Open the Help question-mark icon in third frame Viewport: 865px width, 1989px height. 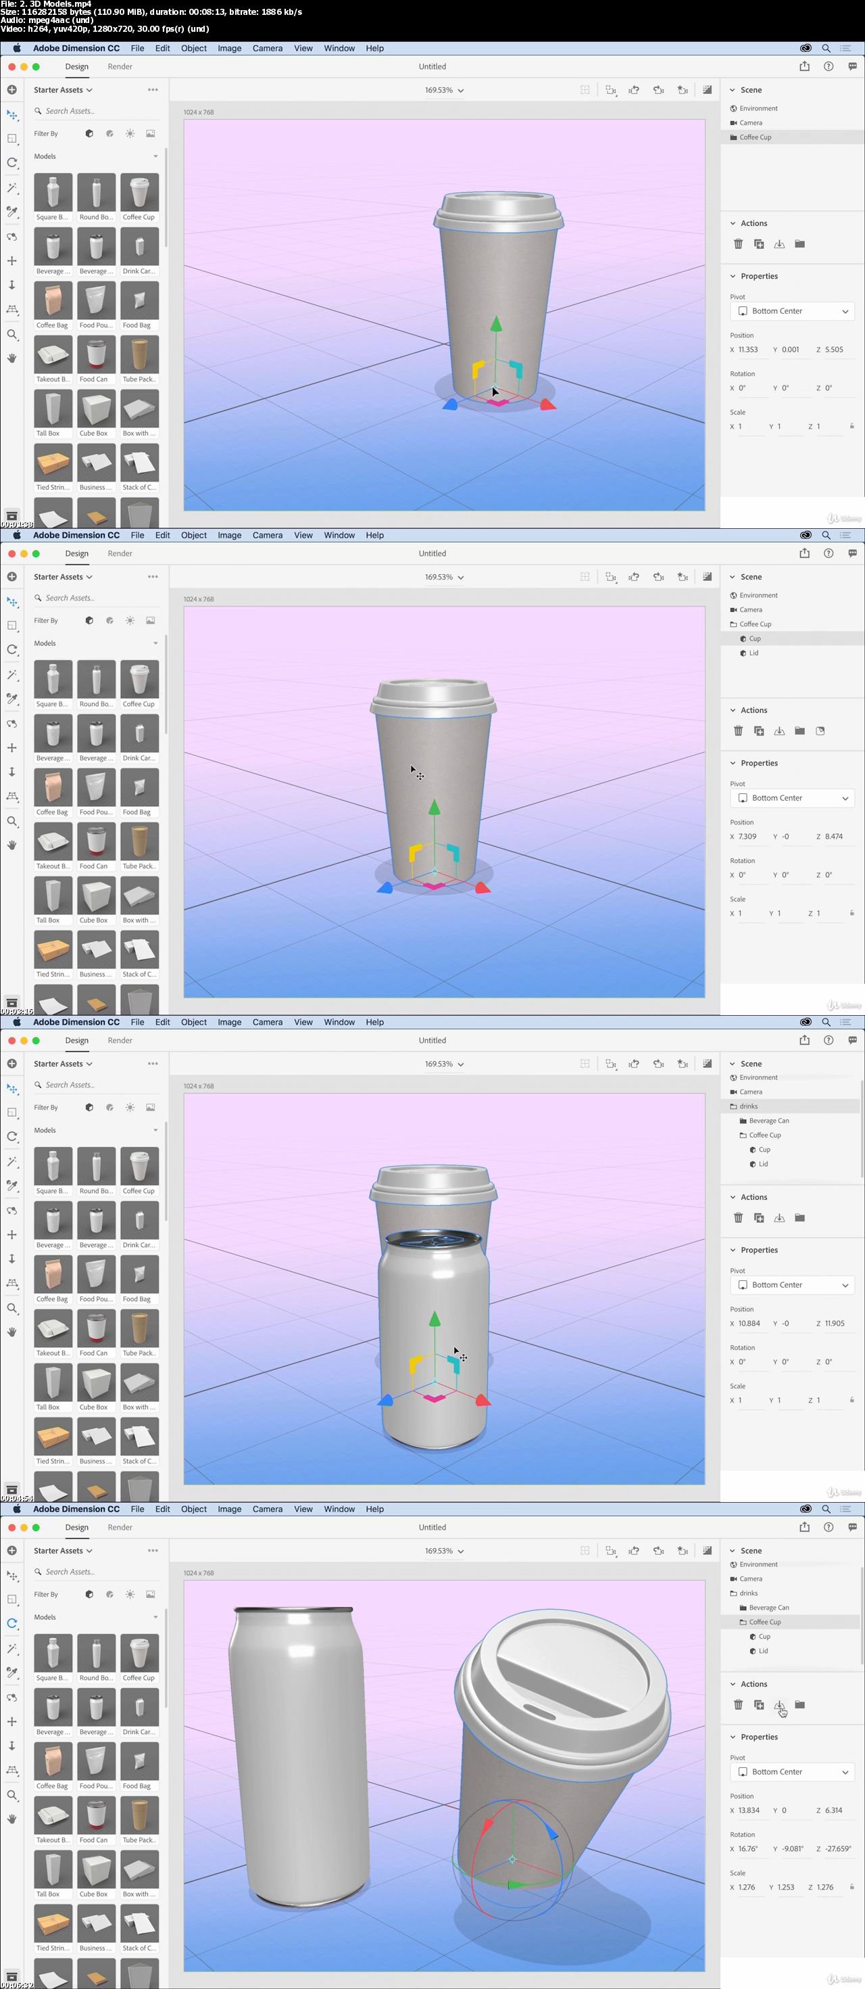click(x=828, y=1040)
